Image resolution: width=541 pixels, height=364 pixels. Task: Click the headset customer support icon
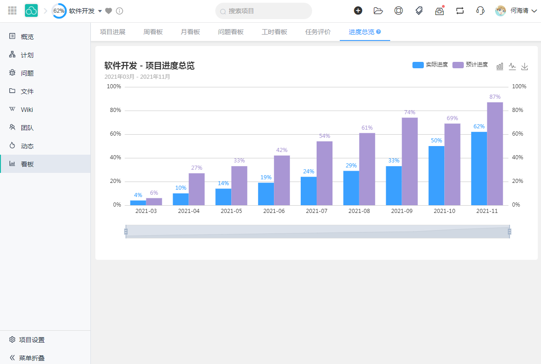[x=480, y=10]
